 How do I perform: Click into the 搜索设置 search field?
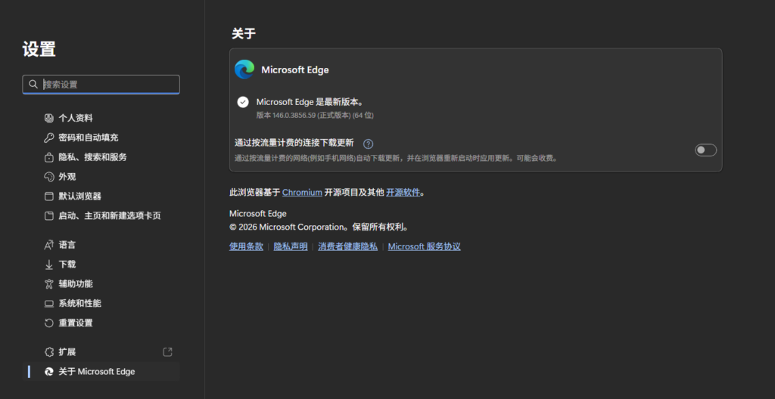(101, 85)
